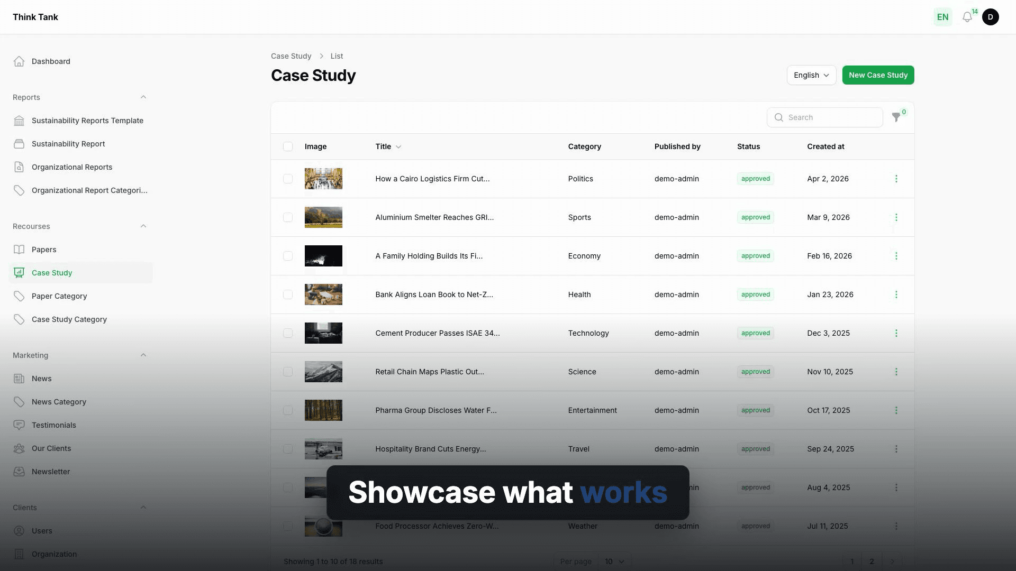Click the Entertainment category cell

click(592, 410)
